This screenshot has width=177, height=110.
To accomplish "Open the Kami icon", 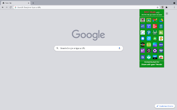I will tap(161, 45).
